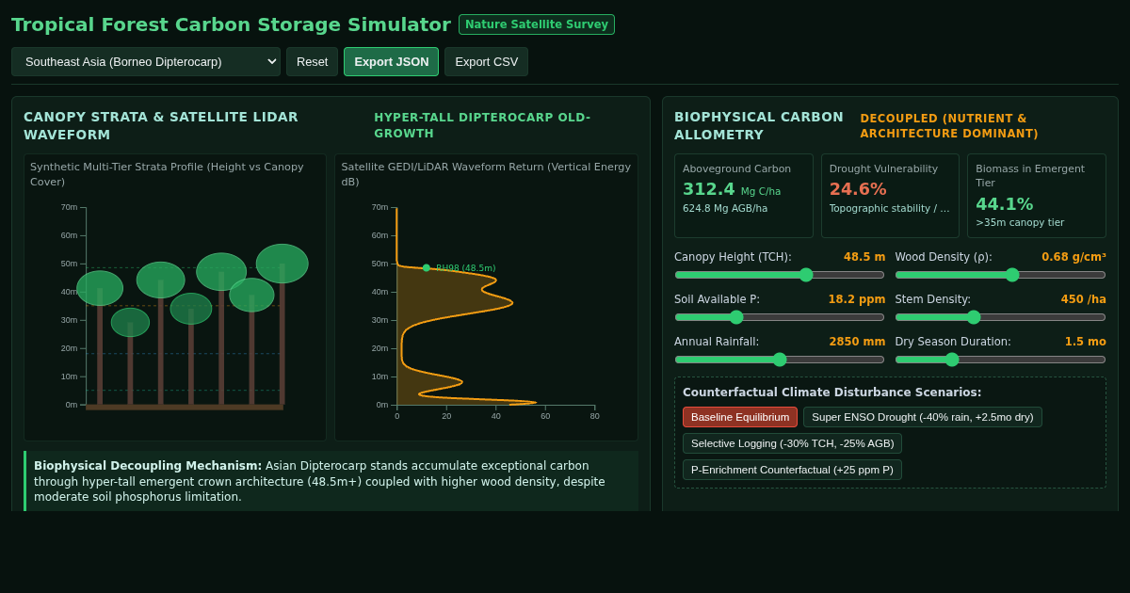Click the Biomass in Emergent Tier card
This screenshot has width=1130, height=593.
[x=1037, y=196]
